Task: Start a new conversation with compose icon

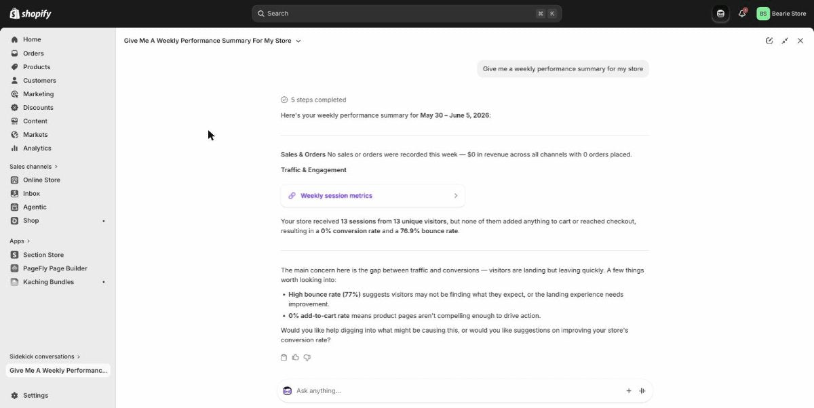Action: 769,41
